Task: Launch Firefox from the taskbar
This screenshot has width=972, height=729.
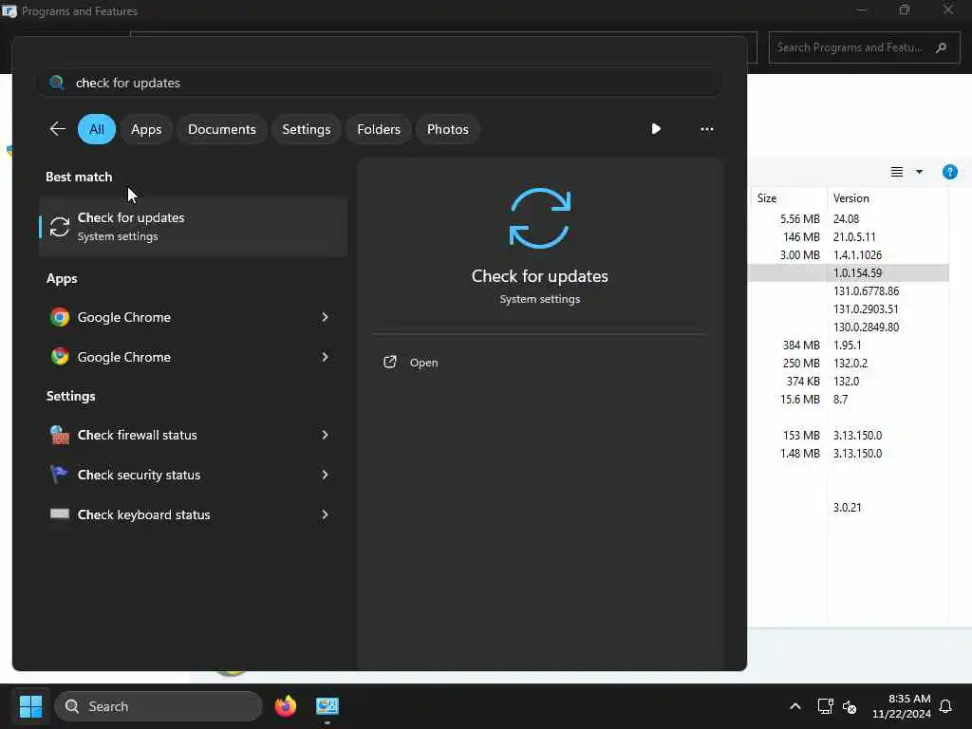Action: pos(285,706)
